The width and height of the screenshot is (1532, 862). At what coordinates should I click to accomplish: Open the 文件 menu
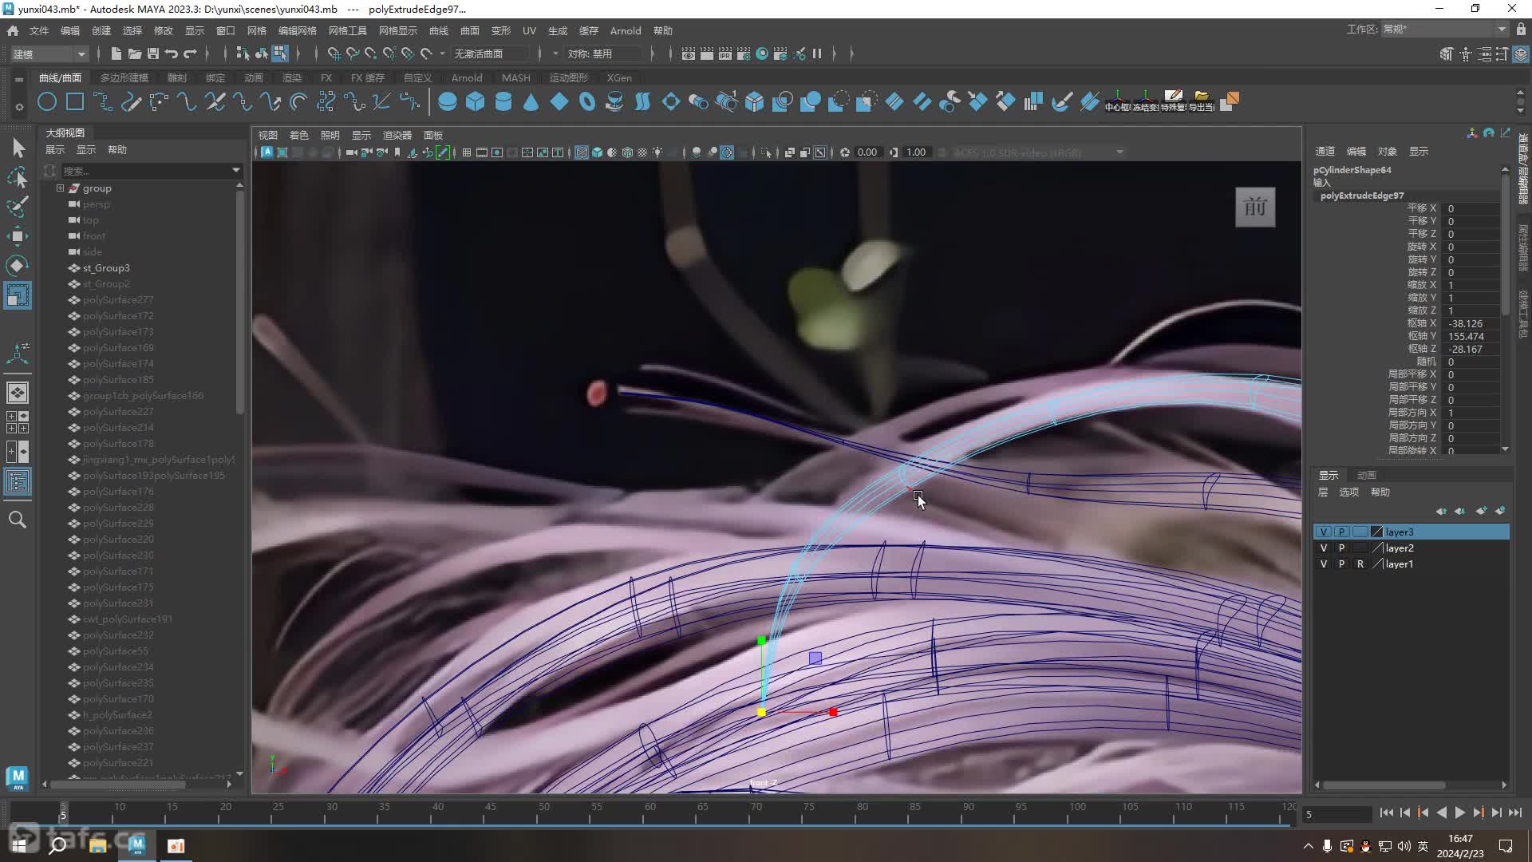(x=39, y=30)
